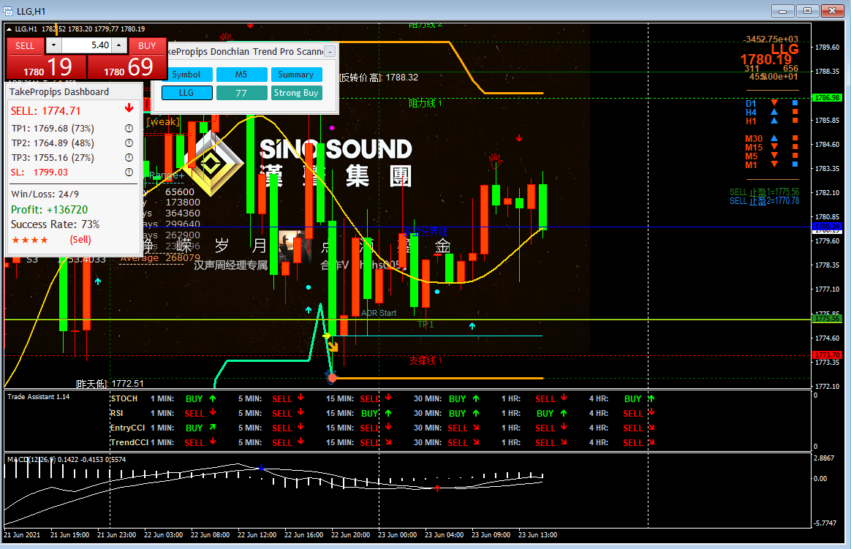Screen dimensions: 851x549
Task: Minimize the Donchian Trend Pro Scanner panel
Action: (330, 51)
